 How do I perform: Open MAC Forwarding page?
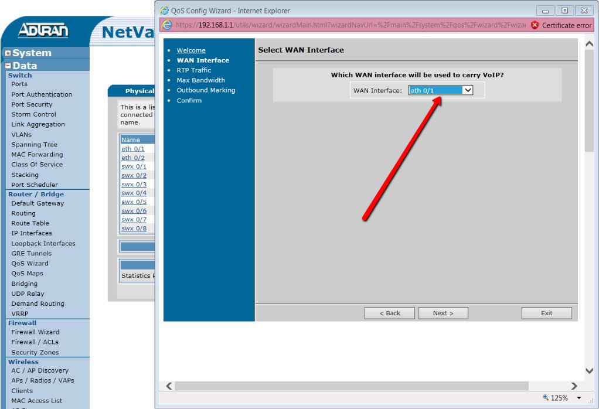37,154
